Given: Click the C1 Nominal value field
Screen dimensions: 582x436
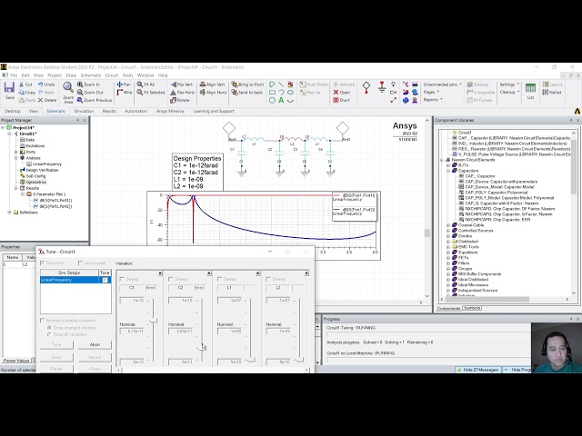Looking at the screenshot, I should pos(132,331).
